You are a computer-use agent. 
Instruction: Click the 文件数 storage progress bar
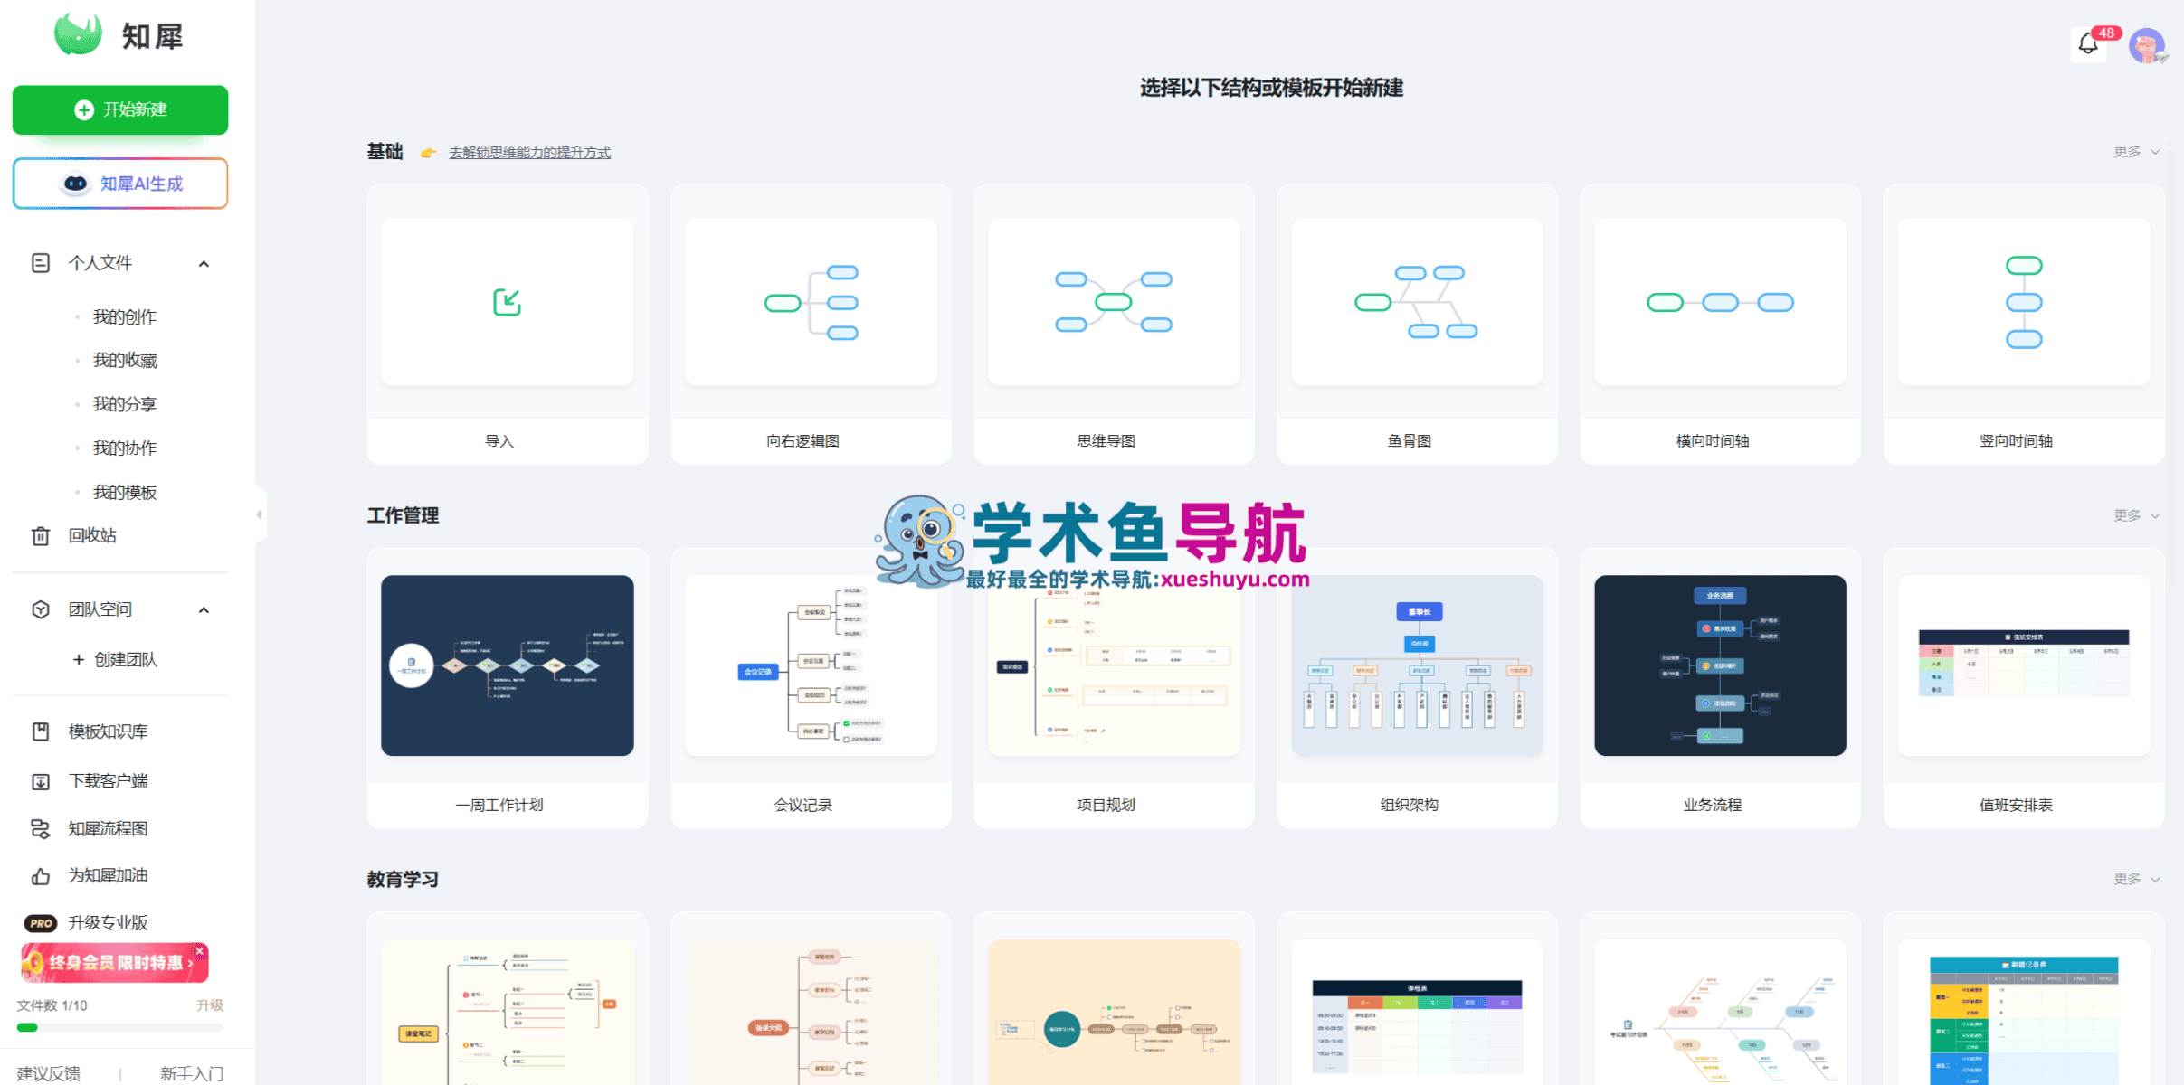pos(120,1028)
